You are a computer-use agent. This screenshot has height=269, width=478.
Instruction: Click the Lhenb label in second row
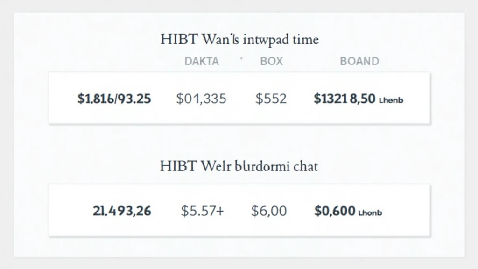(x=370, y=212)
